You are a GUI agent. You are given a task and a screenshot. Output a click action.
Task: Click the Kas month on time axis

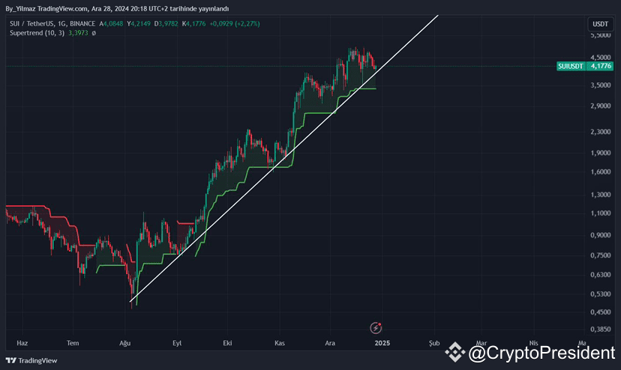point(280,343)
